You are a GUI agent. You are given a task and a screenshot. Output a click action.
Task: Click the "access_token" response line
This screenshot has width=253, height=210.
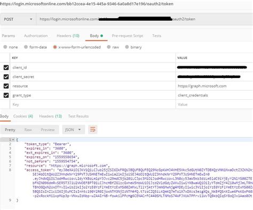pyautogui.click(x=138, y=170)
